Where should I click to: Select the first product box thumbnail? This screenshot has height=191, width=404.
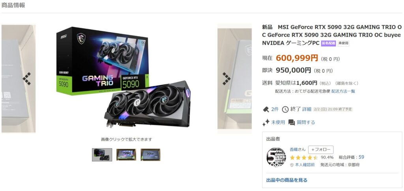tap(102, 155)
